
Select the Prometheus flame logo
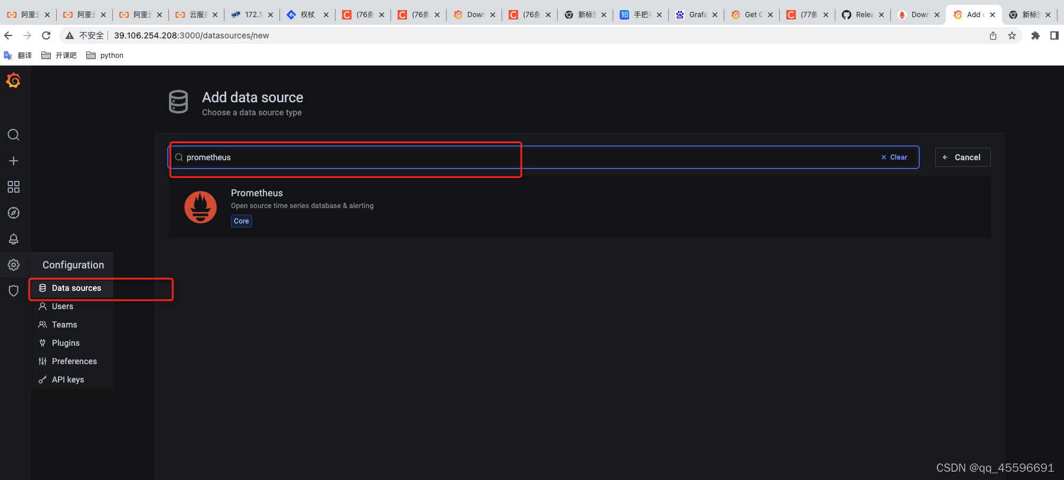(x=201, y=207)
